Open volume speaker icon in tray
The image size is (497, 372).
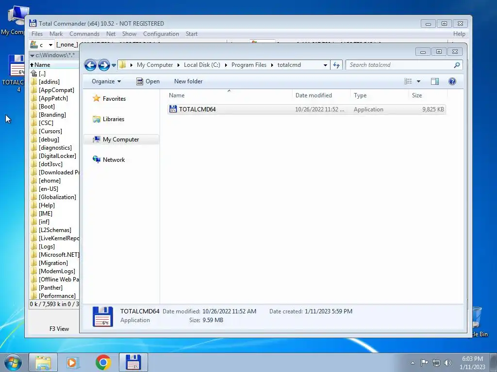448,363
